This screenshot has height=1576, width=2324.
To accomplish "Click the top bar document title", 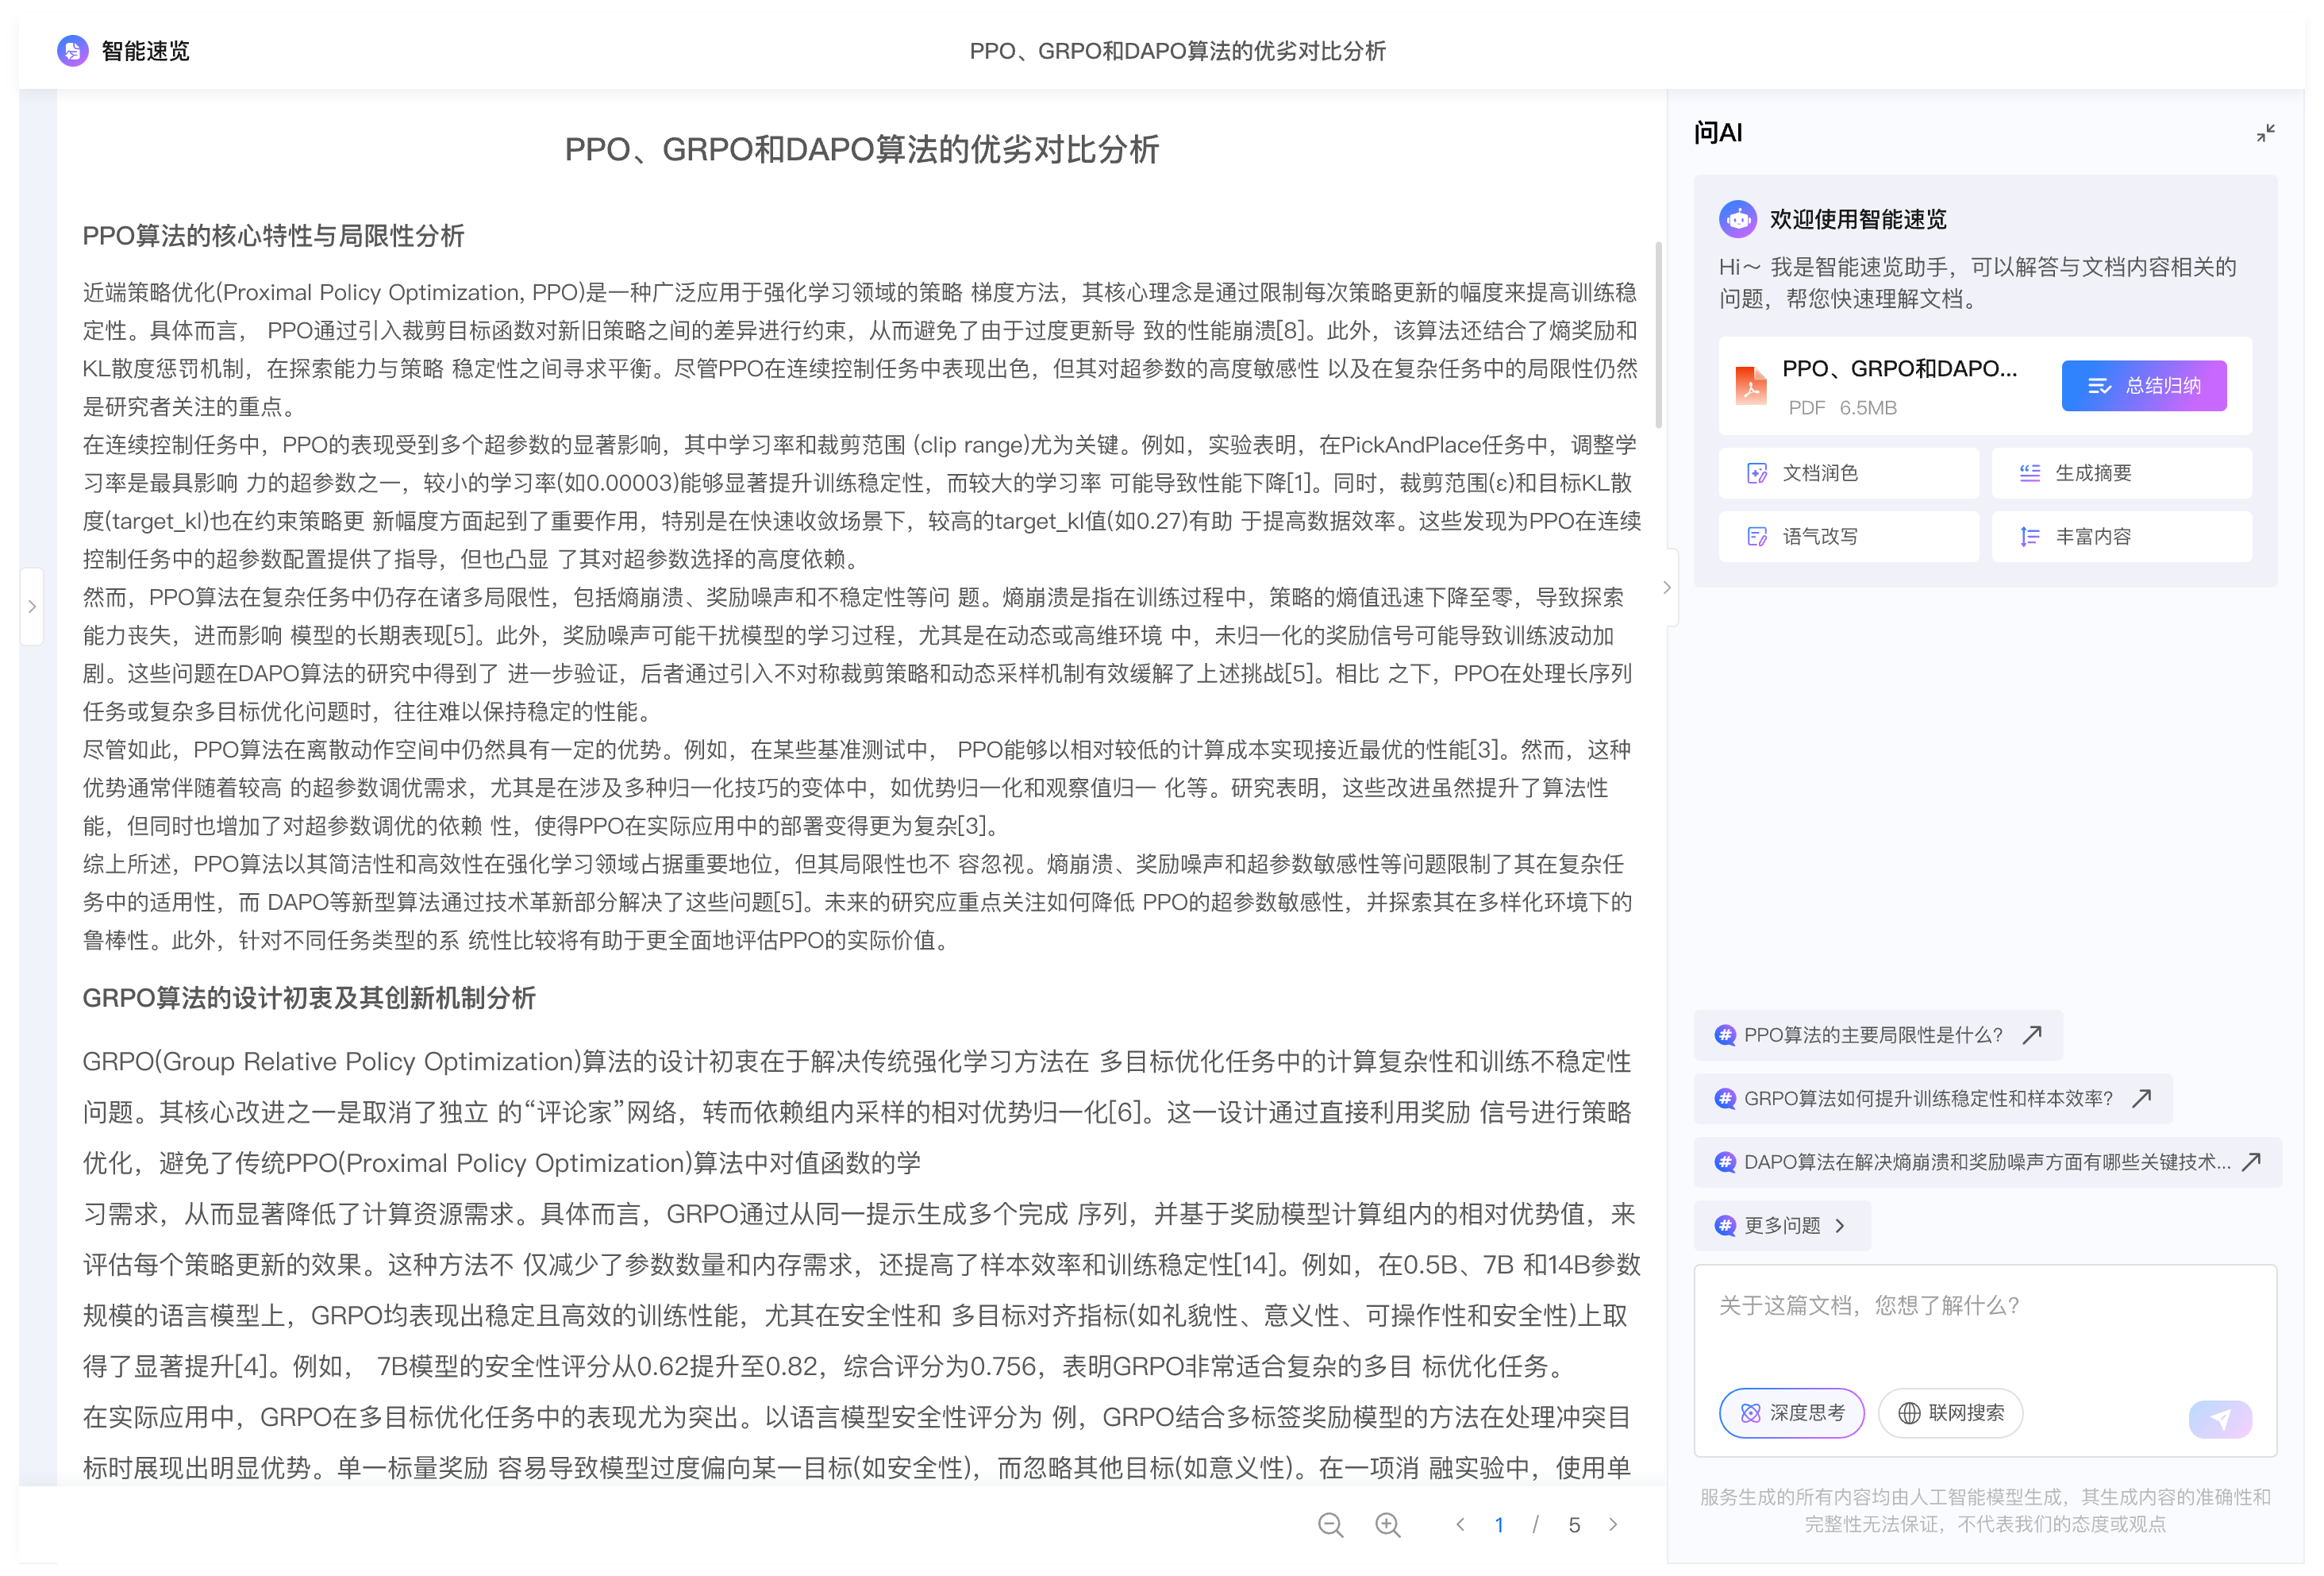I will tap(1177, 50).
